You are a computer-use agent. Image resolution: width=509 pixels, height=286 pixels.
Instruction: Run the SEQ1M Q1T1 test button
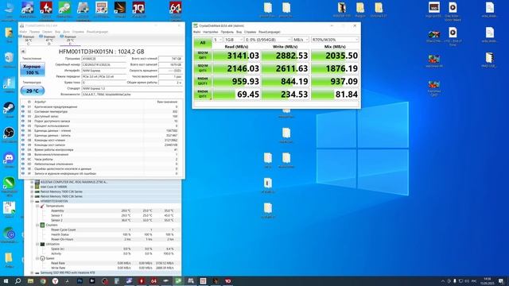click(203, 68)
